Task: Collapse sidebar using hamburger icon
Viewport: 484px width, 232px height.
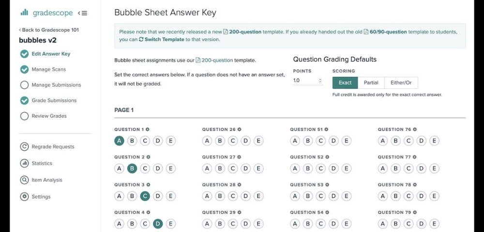Action: pyautogui.click(x=82, y=13)
